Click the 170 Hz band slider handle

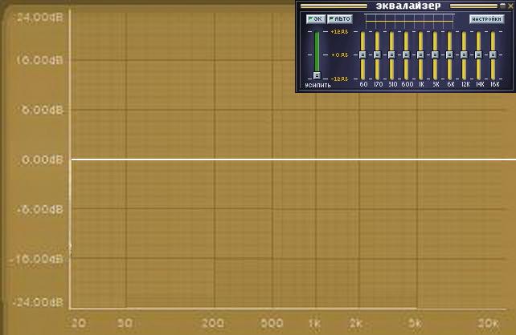coord(377,54)
